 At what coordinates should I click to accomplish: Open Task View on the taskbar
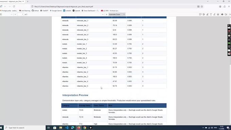coord(49,128)
